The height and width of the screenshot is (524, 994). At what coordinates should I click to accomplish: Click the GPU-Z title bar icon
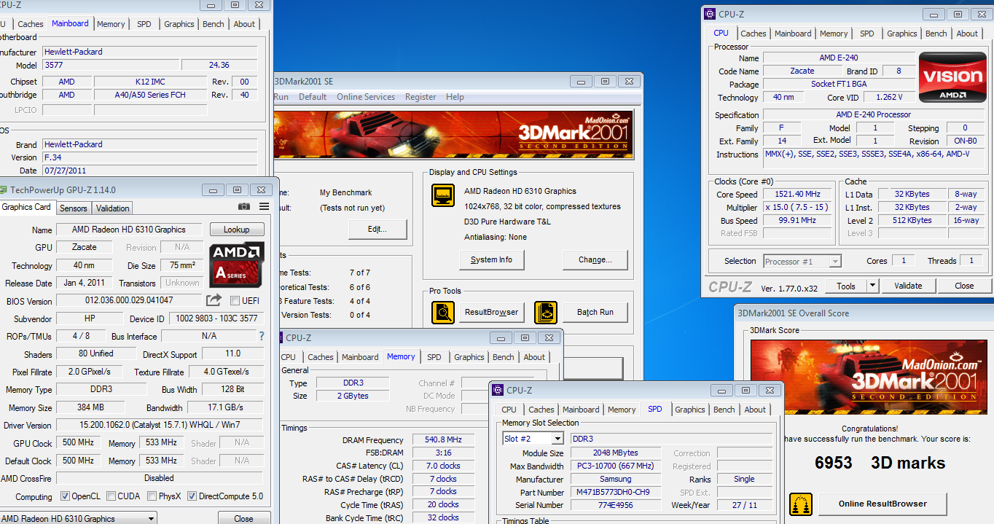click(4, 190)
